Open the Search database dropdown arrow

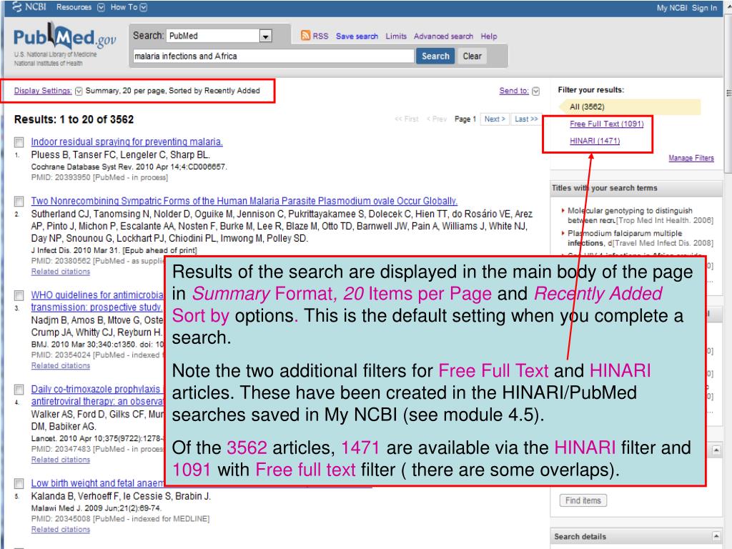266,36
